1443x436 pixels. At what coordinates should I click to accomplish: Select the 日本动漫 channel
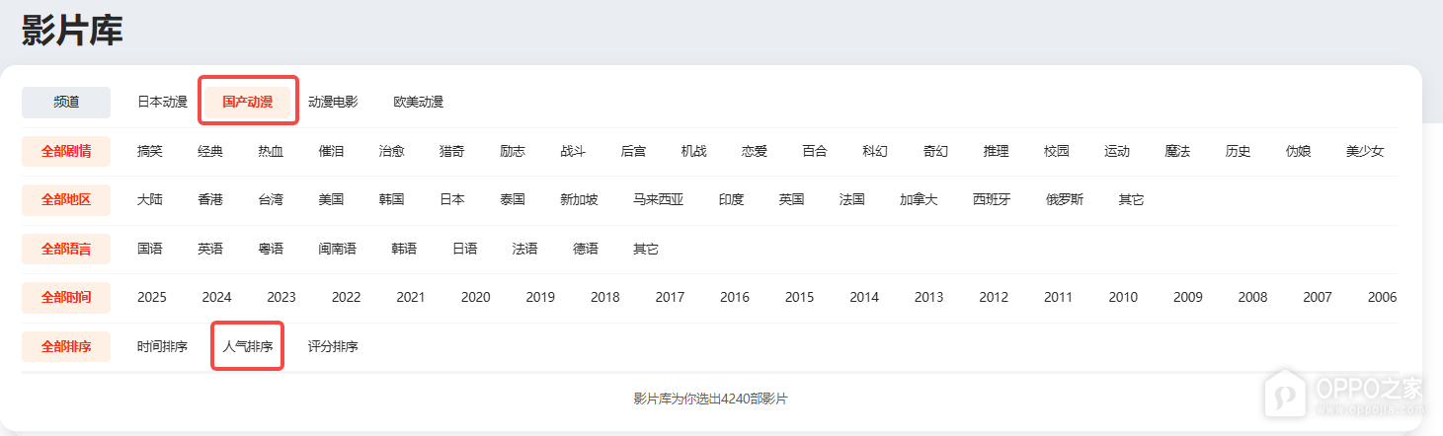162,102
